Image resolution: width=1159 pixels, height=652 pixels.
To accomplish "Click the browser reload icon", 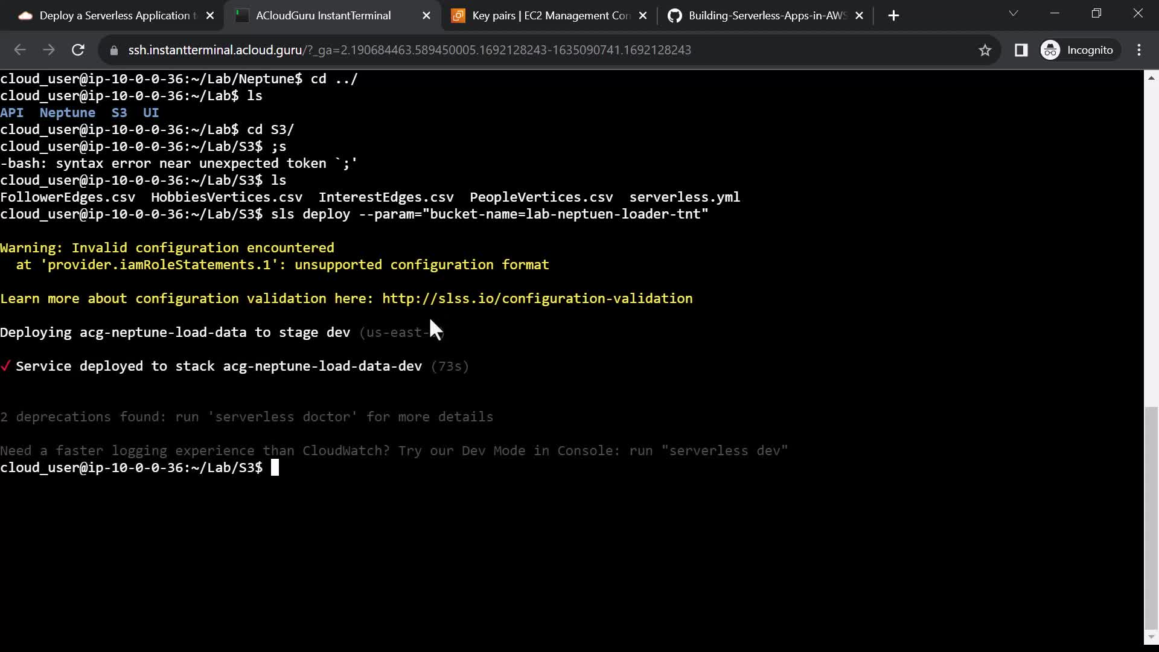I will point(78,50).
